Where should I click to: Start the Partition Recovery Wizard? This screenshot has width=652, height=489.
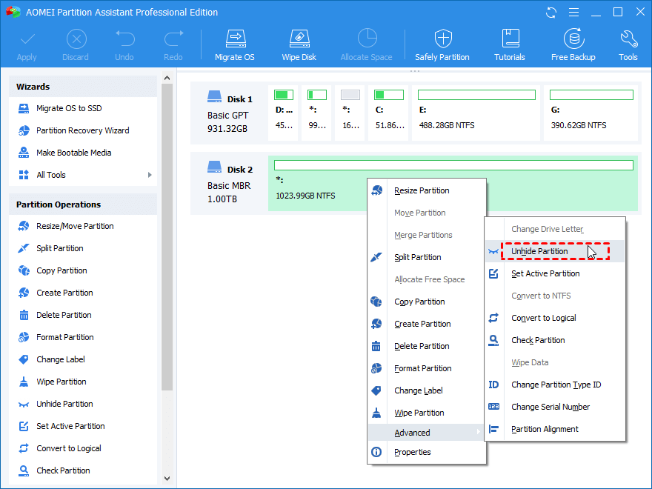point(82,130)
